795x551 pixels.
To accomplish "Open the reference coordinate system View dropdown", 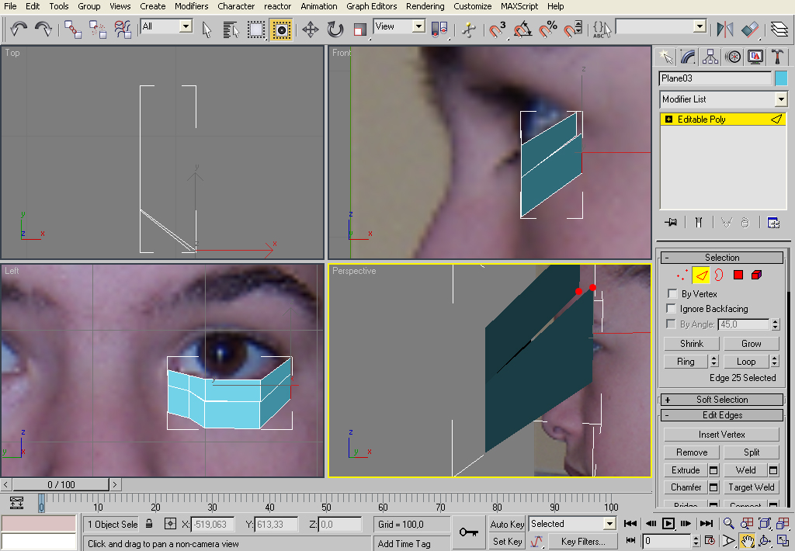I will 400,26.
